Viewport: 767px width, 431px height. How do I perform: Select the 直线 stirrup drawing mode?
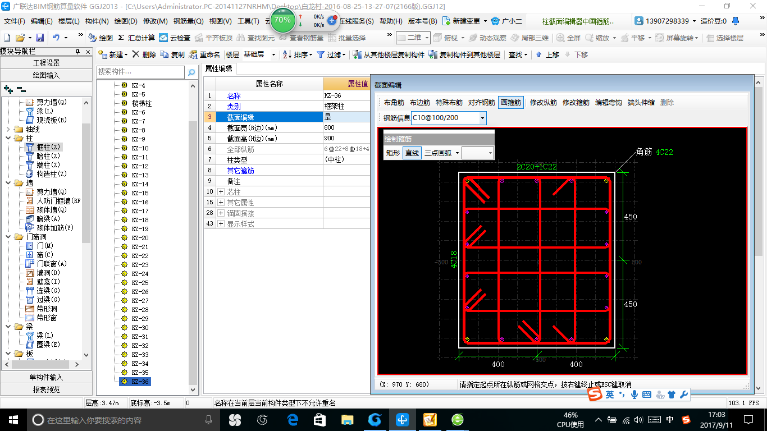point(412,153)
